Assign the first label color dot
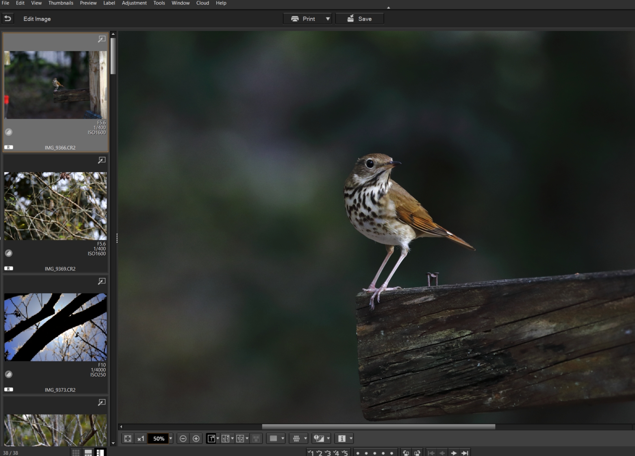Screen dimensions: 635x456 [358, 452]
